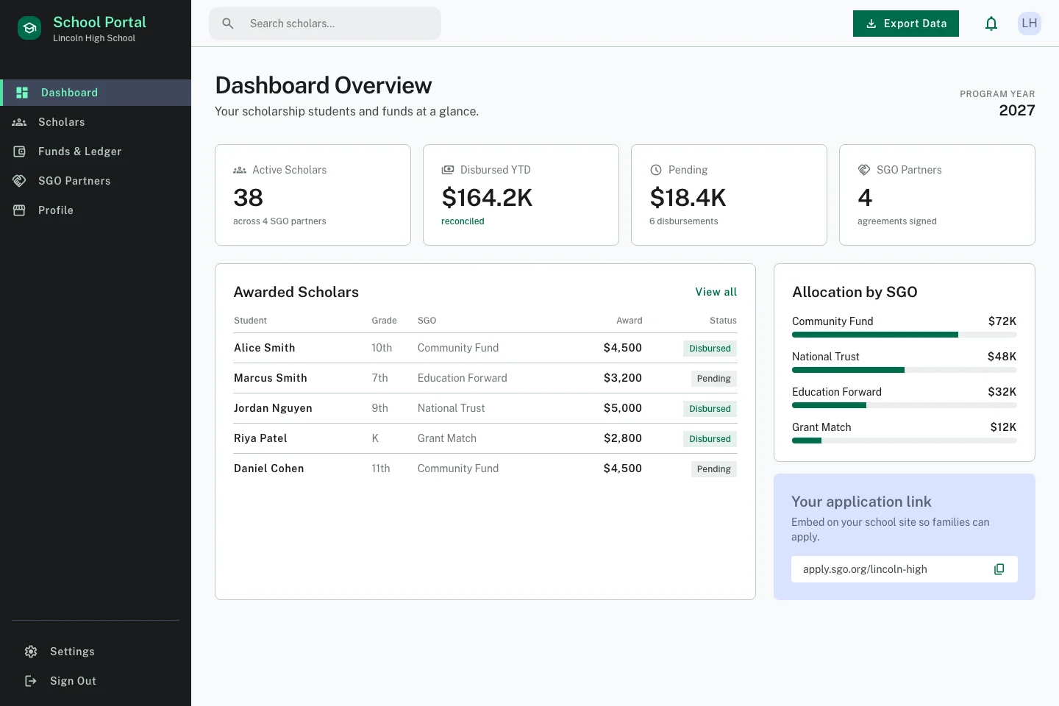Click the Community Fund allocation progress bar
Screen dimensions: 1059x706
point(905,335)
